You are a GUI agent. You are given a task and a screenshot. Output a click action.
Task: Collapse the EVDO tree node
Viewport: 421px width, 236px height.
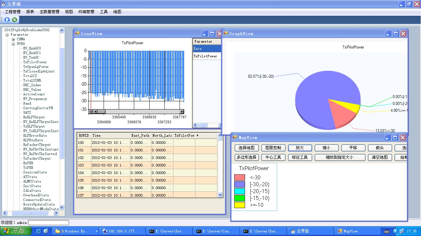point(13,44)
